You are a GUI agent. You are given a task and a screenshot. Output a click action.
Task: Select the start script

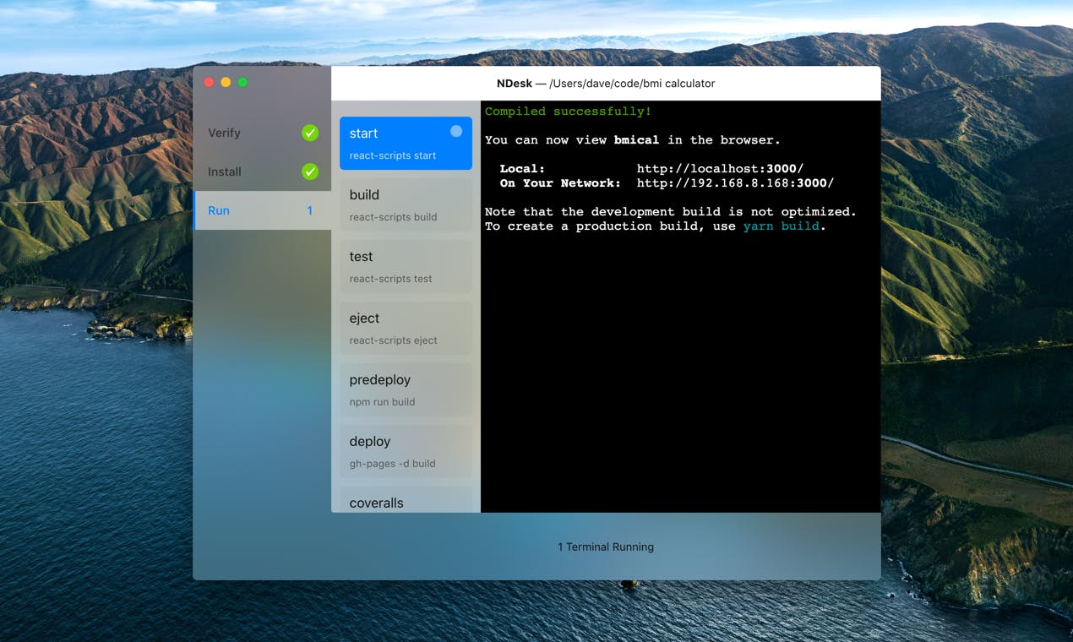point(406,143)
